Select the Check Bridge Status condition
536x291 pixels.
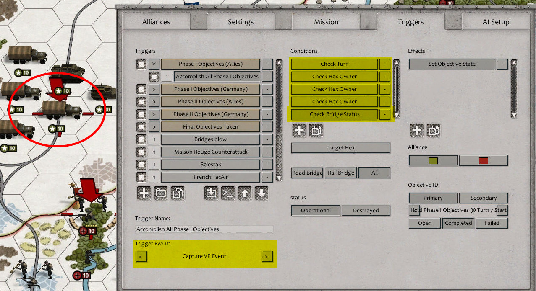tap(335, 114)
